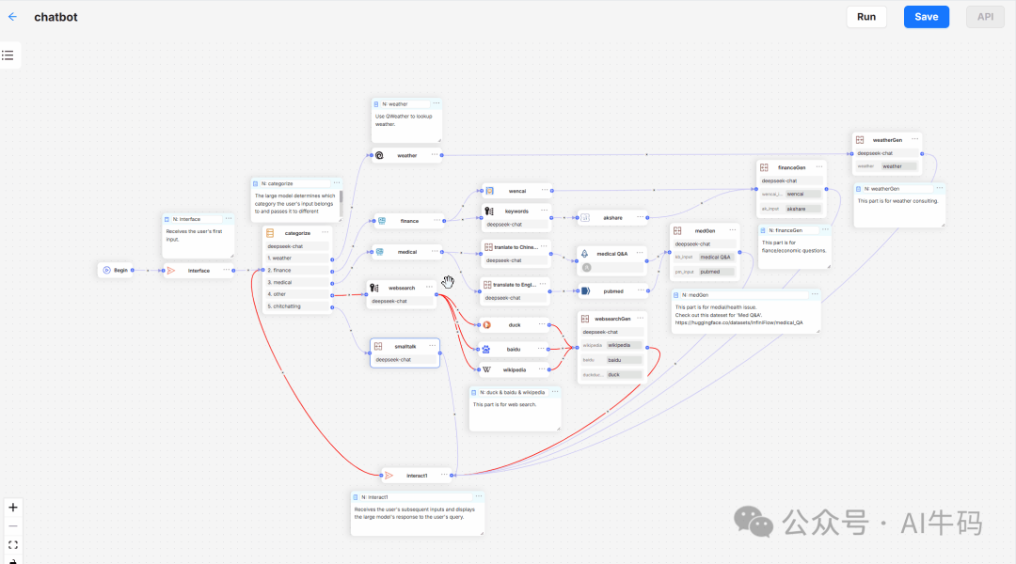Zoom in with the plus control
1016x564 pixels.
[13, 507]
